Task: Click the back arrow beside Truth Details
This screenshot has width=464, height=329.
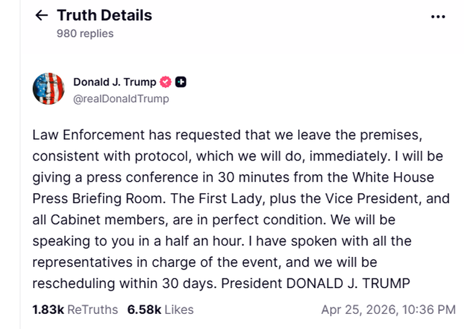Action: pos(42,16)
